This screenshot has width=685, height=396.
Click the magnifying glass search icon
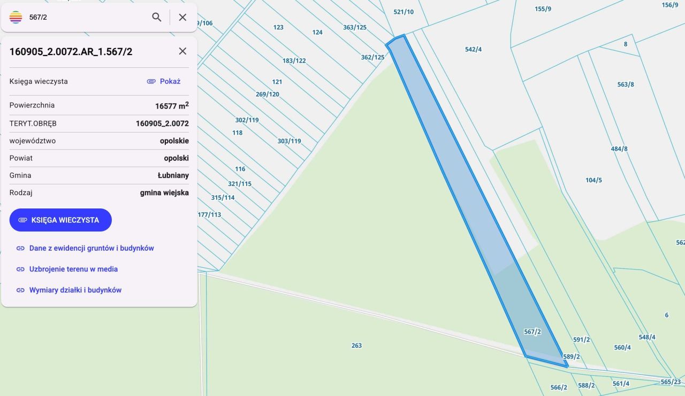pos(156,17)
